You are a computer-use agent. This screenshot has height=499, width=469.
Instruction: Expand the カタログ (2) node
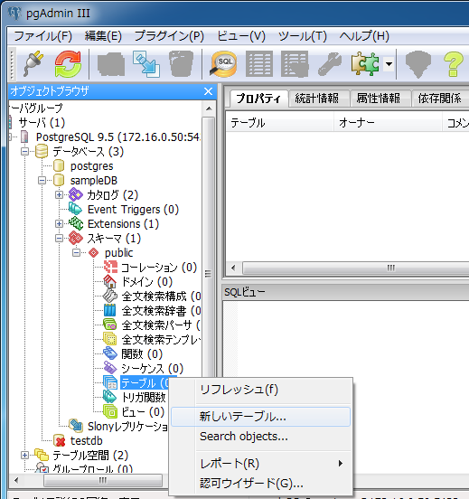59,194
